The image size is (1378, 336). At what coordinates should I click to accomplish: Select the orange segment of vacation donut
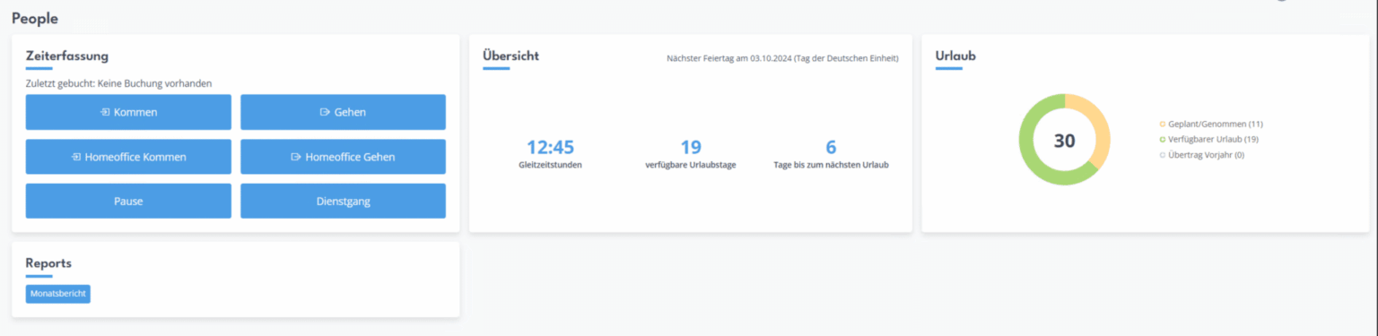(1101, 125)
